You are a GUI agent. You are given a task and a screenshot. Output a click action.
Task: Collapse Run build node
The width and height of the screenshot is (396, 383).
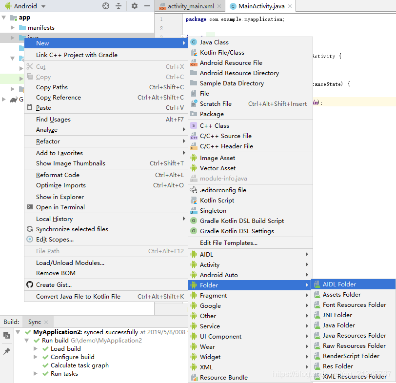(26, 341)
